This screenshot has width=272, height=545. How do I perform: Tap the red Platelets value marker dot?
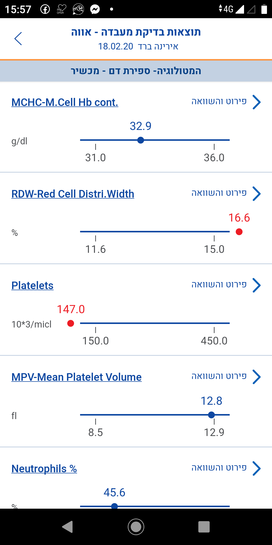click(71, 323)
